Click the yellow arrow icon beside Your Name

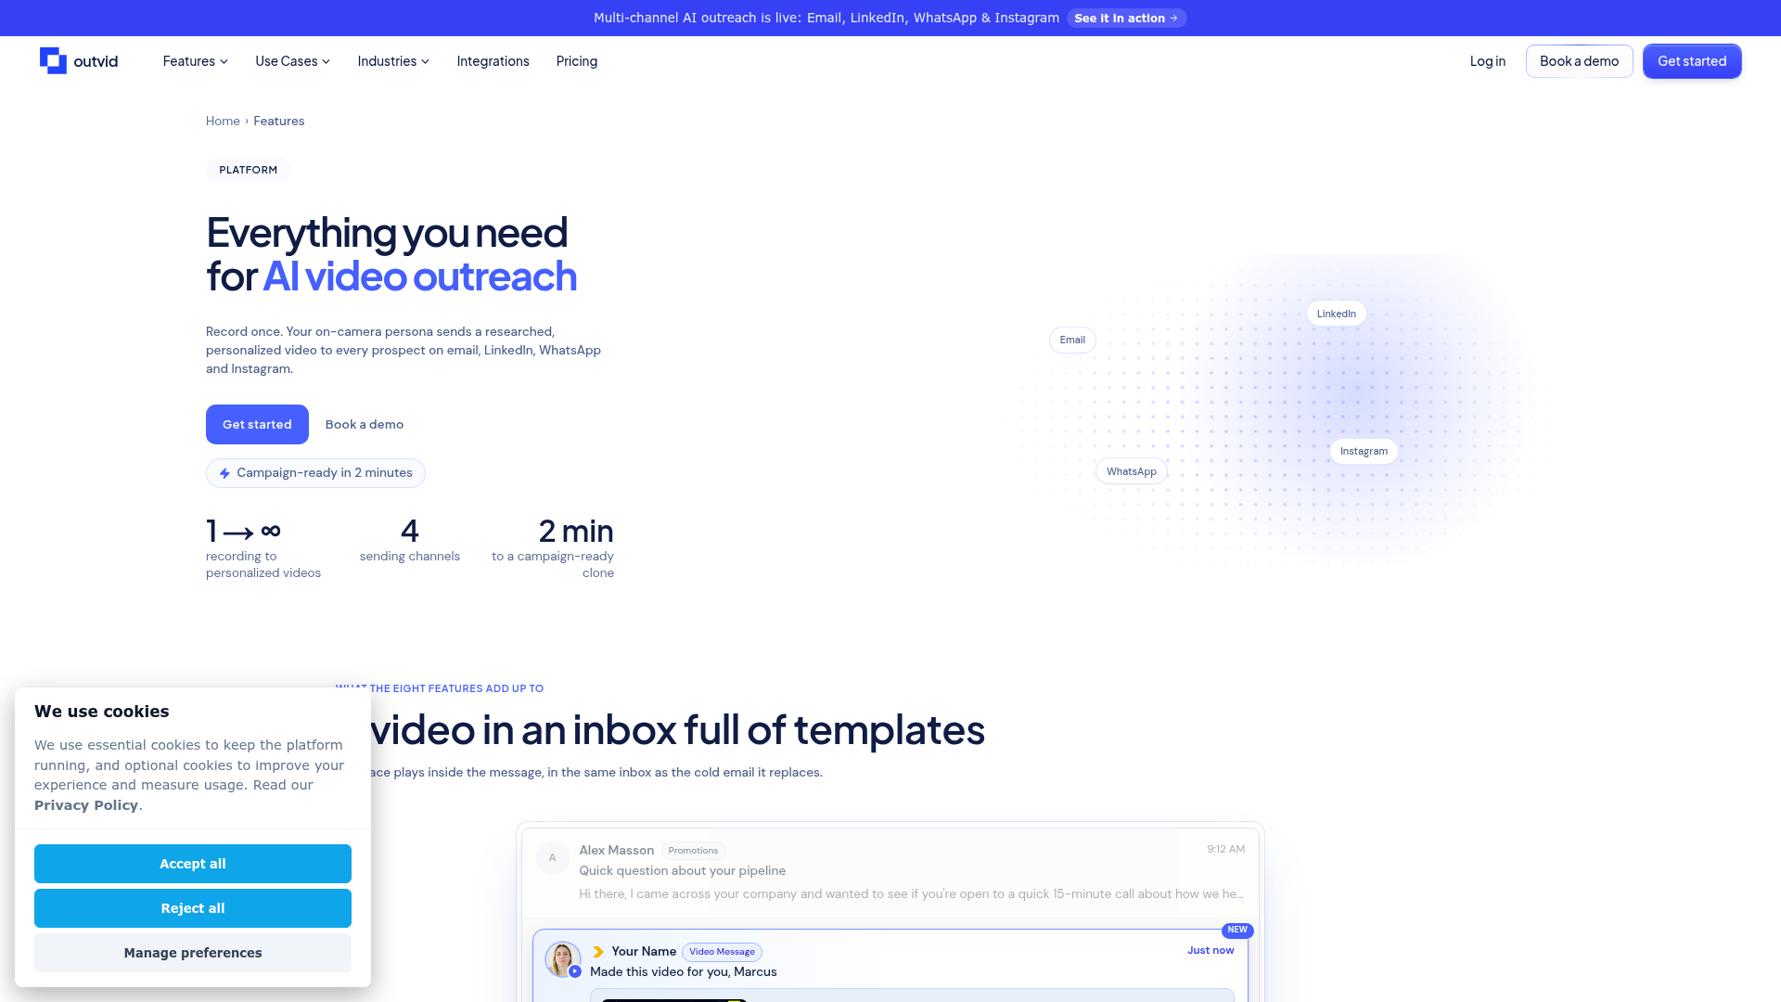pyautogui.click(x=598, y=952)
